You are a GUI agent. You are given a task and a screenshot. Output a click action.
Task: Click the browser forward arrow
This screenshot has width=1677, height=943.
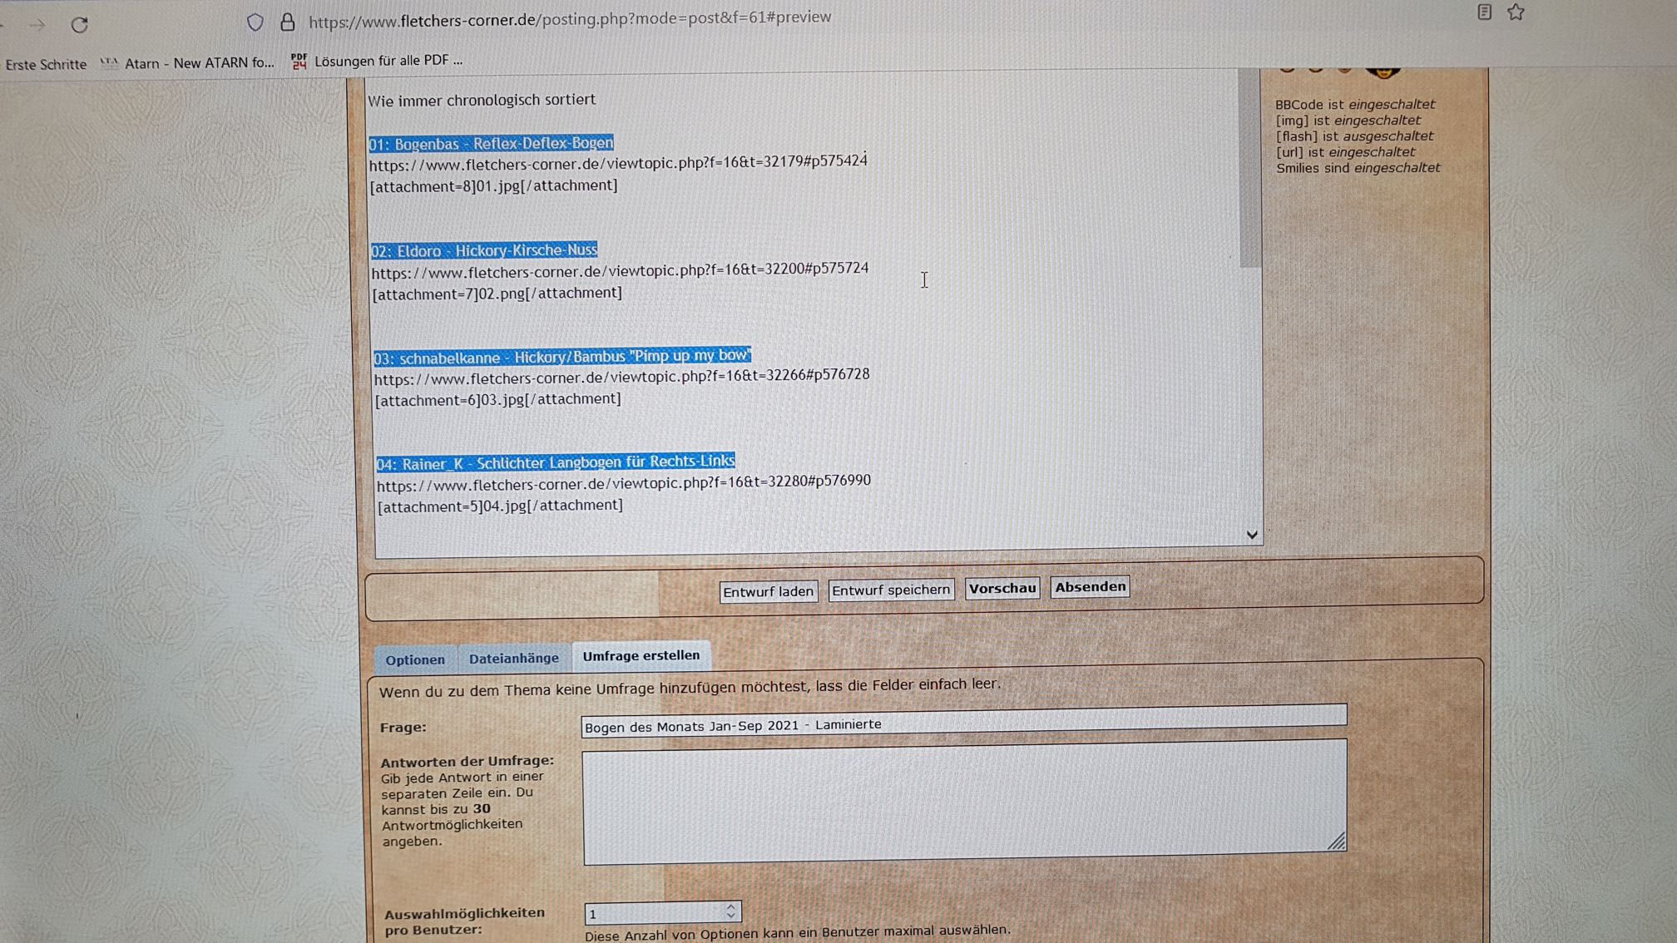(x=37, y=25)
